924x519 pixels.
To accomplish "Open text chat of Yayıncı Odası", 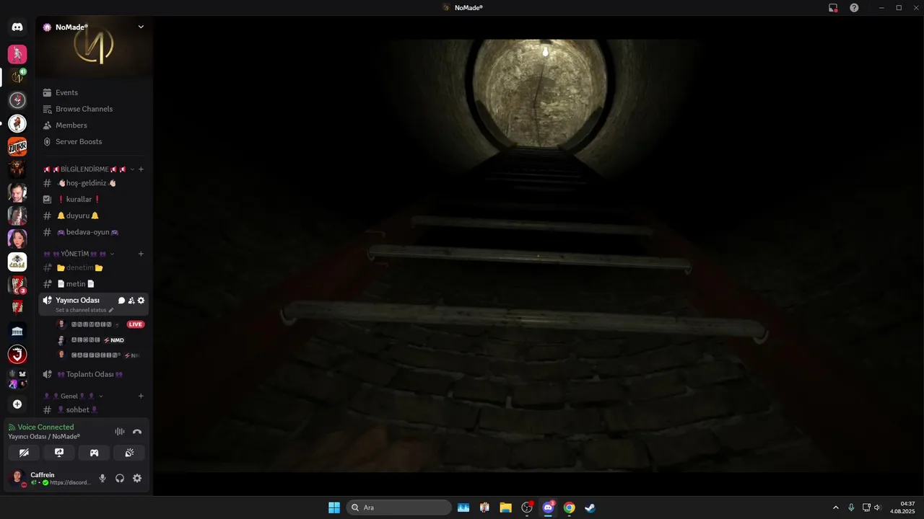I will point(121,301).
